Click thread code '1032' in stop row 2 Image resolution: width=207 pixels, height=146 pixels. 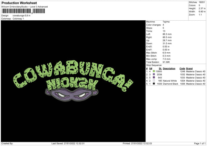click(x=183, y=74)
